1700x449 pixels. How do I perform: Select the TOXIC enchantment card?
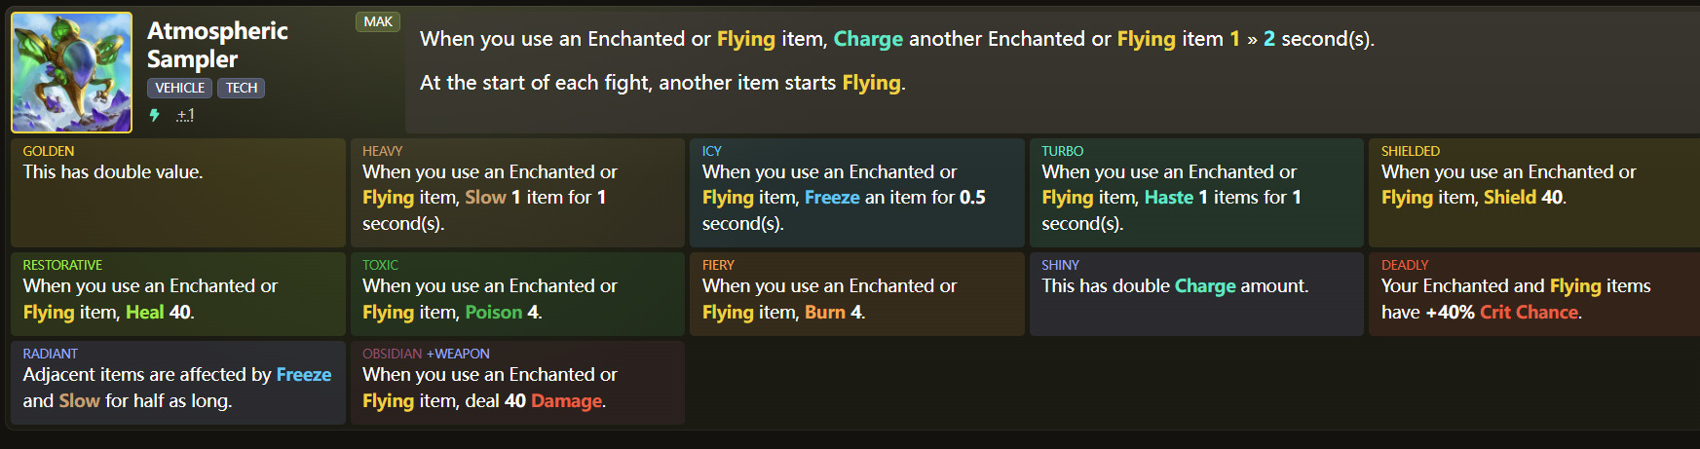[x=517, y=294]
